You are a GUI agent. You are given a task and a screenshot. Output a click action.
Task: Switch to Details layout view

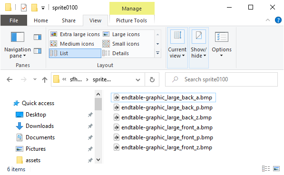click(x=116, y=53)
